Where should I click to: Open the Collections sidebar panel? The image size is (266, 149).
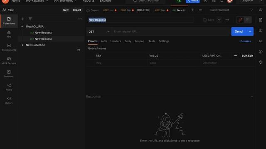coord(9,21)
